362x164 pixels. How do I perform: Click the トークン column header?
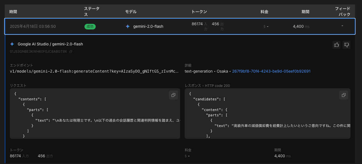coord(199,12)
